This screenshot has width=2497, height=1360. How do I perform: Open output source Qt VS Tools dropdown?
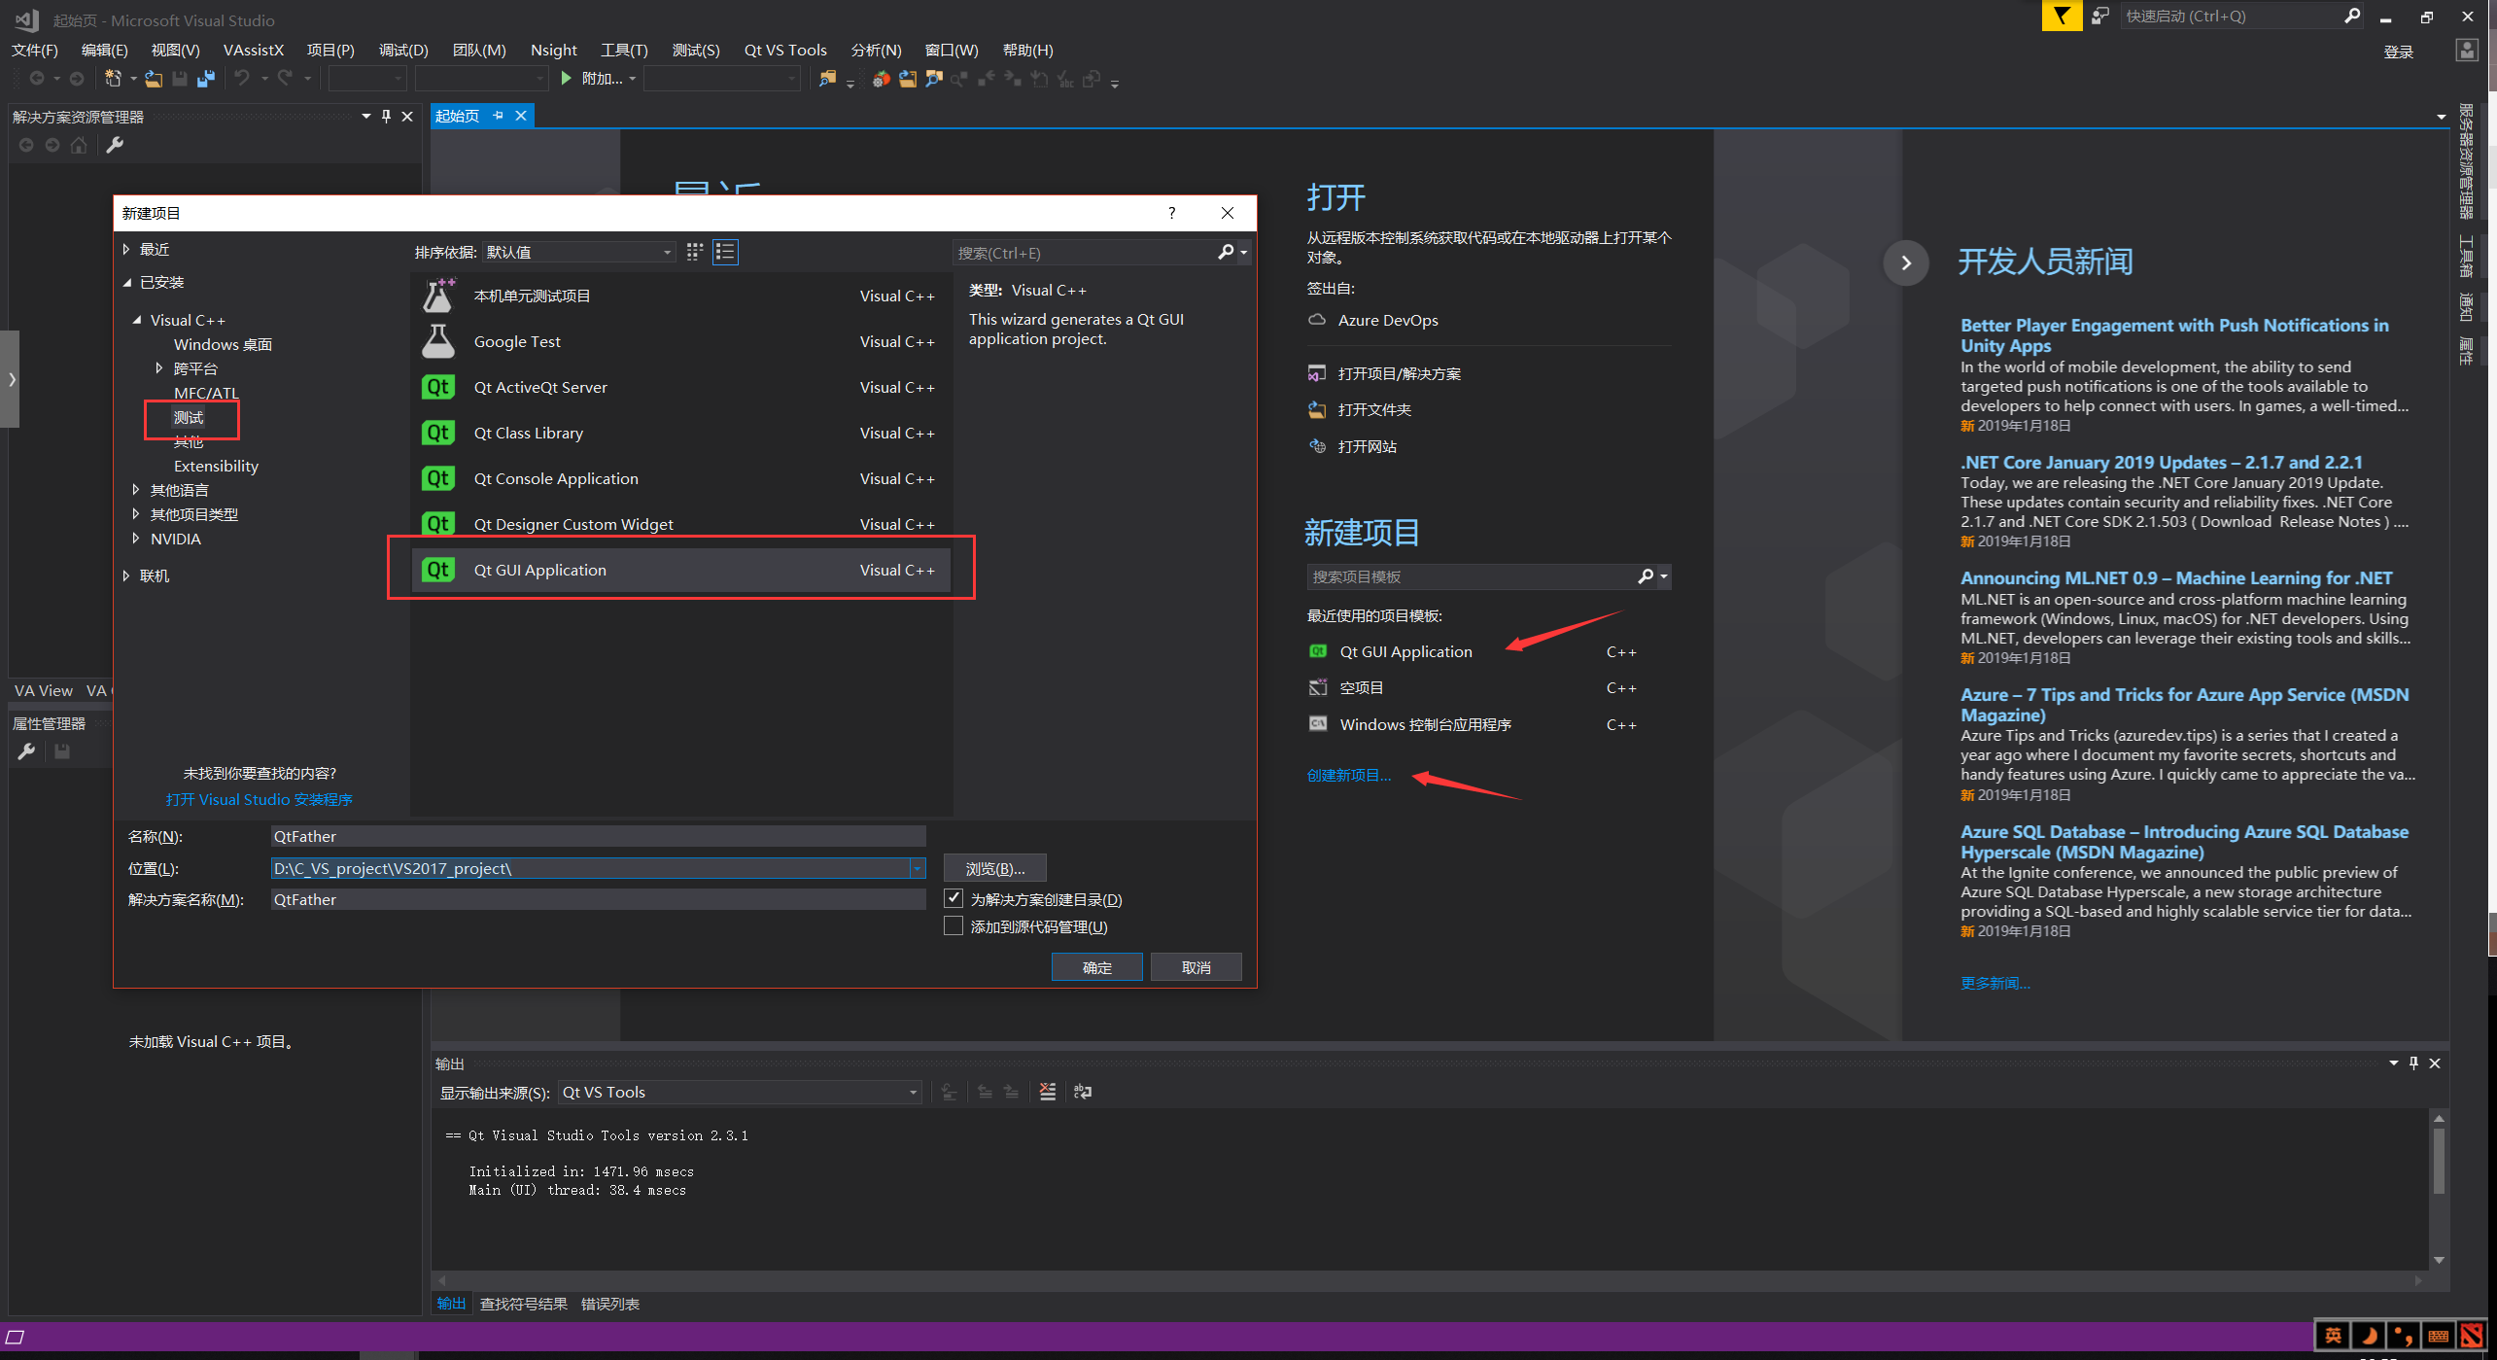[739, 1093]
